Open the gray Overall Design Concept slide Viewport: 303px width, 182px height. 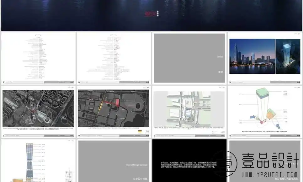coord(114,161)
